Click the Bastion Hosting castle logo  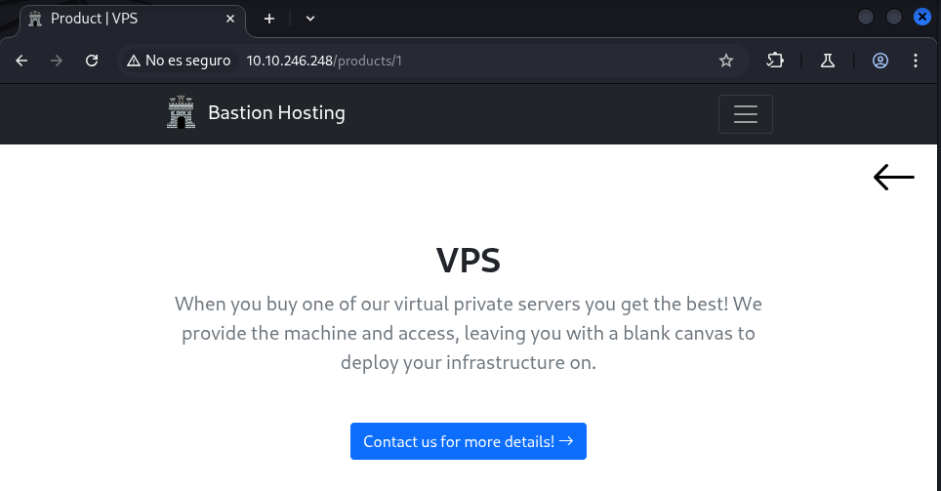click(182, 113)
